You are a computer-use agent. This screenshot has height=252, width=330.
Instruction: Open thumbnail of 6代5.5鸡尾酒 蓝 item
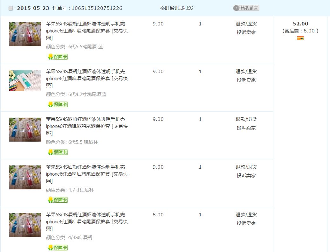[x=25, y=34]
